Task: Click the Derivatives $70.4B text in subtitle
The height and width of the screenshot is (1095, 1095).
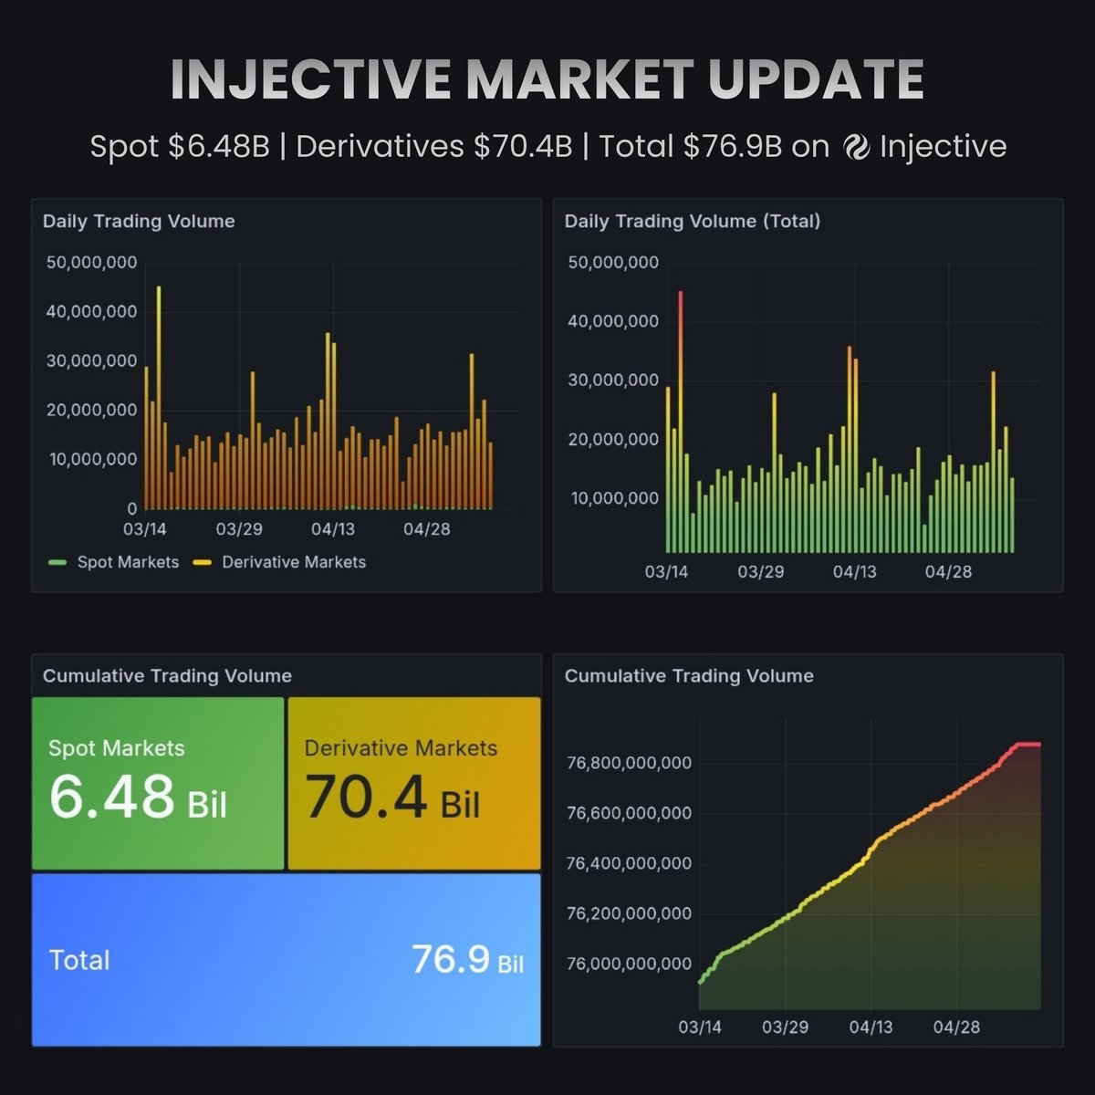Action: click(434, 147)
